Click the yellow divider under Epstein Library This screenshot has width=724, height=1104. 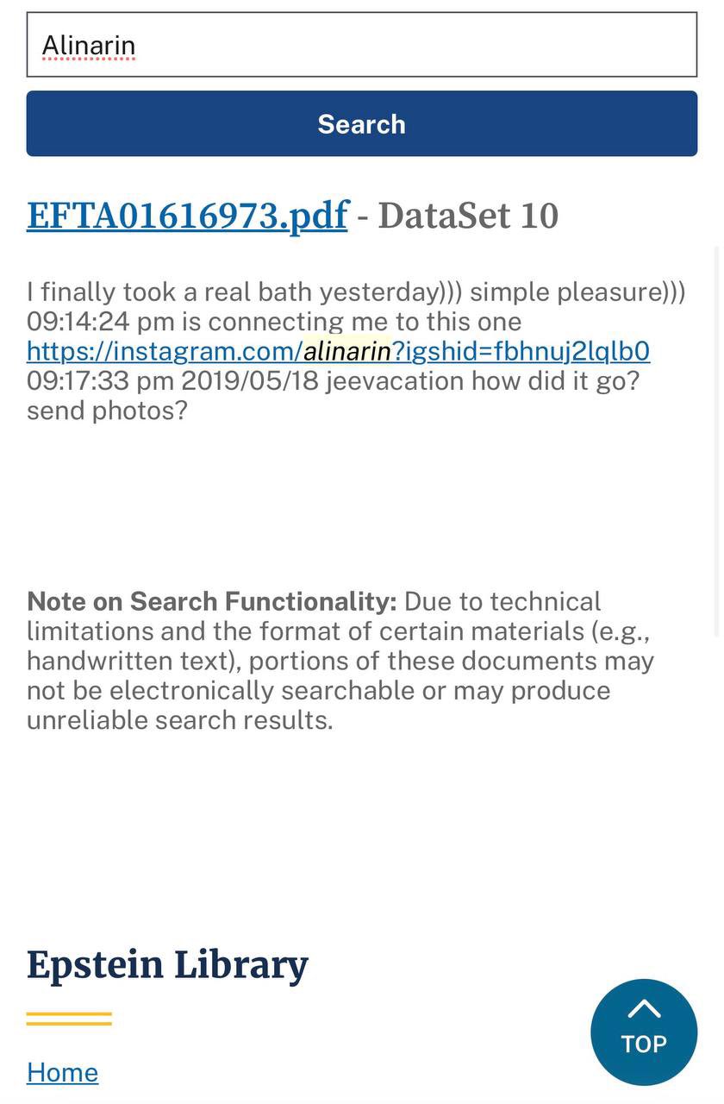point(69,1019)
